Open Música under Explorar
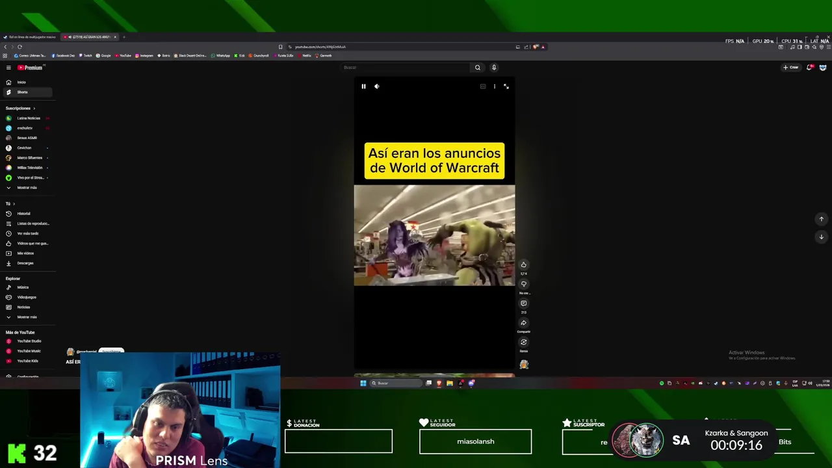Viewport: 832px width, 468px height. 26,287
